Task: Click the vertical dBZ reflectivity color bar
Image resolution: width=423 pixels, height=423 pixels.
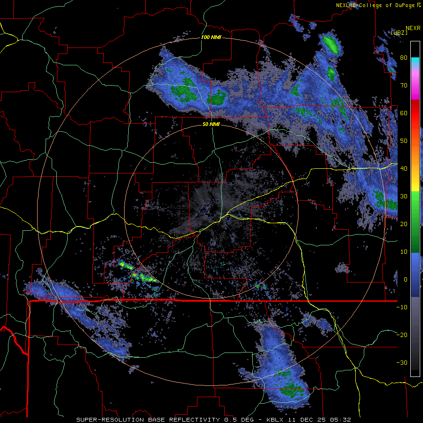Action: [x=415, y=209]
